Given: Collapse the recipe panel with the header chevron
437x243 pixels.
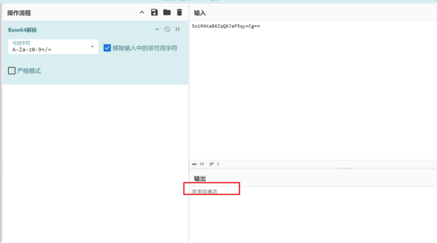Looking at the screenshot, I should 142,13.
